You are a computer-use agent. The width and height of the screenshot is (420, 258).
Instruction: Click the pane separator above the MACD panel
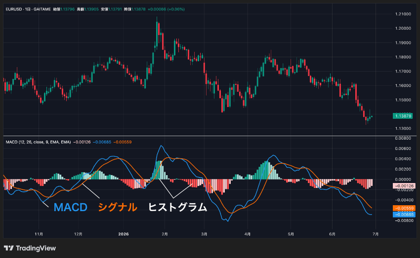(x=210, y=136)
